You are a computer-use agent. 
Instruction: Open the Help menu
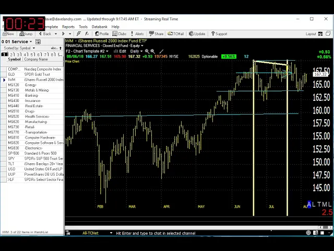pos(115,27)
